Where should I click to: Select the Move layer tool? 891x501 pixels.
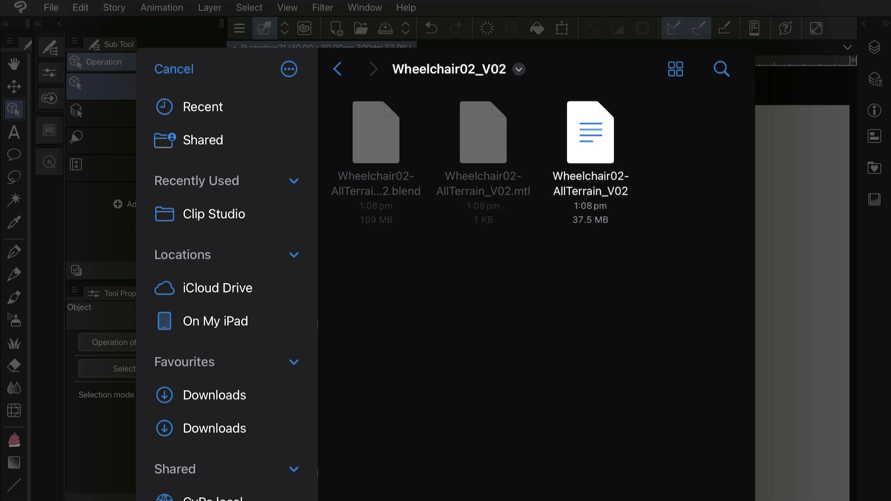pos(14,86)
